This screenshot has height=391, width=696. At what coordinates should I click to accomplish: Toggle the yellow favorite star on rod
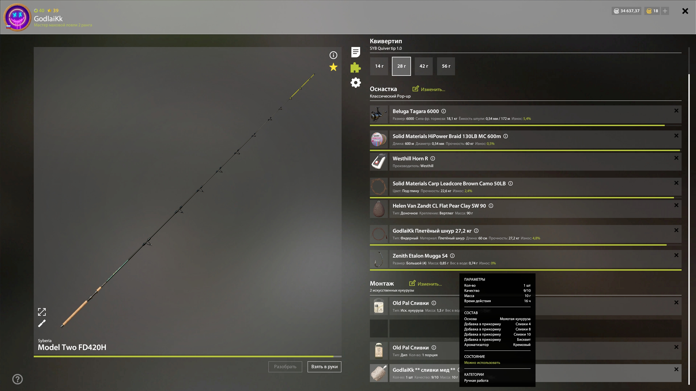[333, 67]
